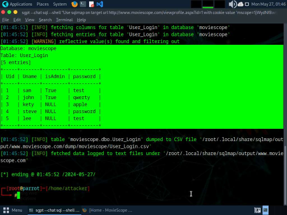Launch Firefox from the top panel
Screen dimensions: 287x215
[75, 4]
